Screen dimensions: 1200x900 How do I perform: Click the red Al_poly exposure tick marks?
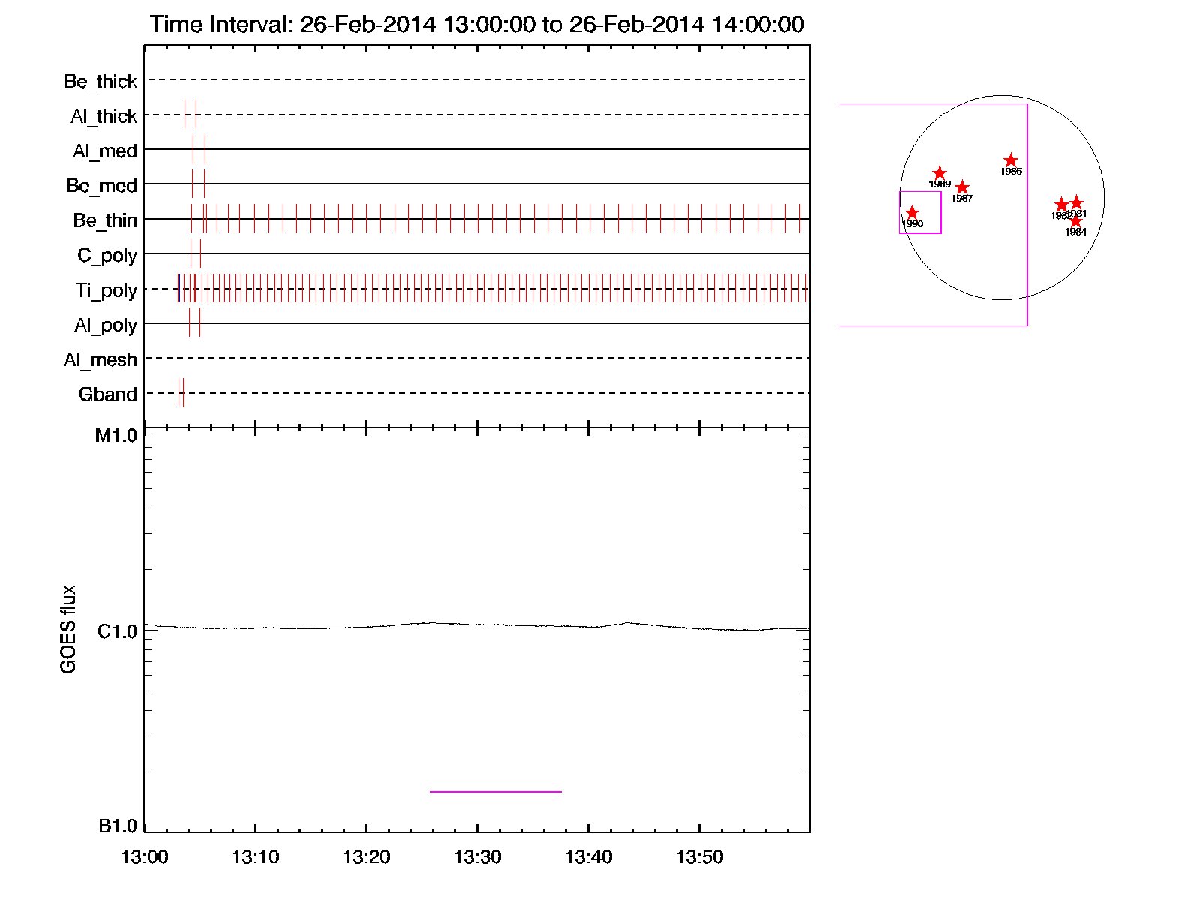pos(194,322)
